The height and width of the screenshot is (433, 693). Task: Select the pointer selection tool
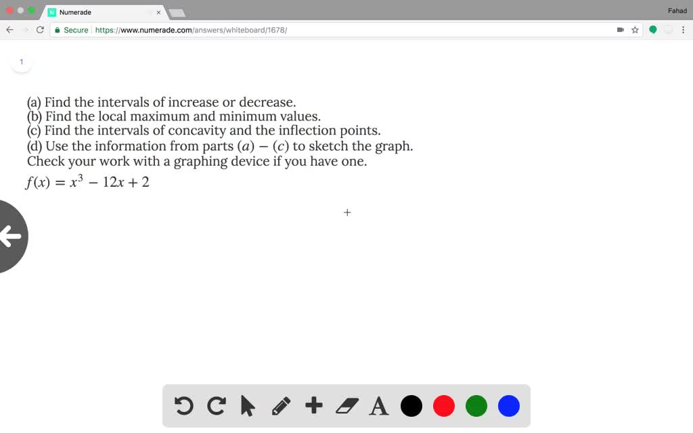point(248,406)
